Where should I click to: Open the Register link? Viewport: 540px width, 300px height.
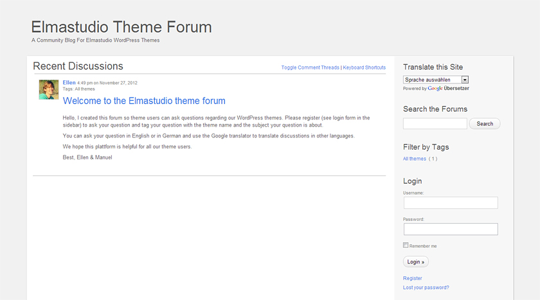tap(412, 278)
